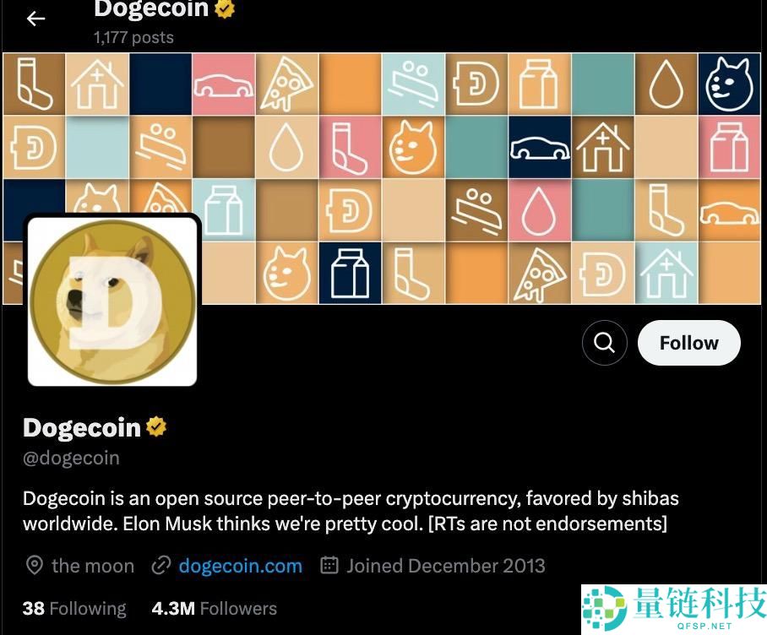767x635 pixels.
Task: Click the calendar icon by Joined December 2013
Action: 329,565
